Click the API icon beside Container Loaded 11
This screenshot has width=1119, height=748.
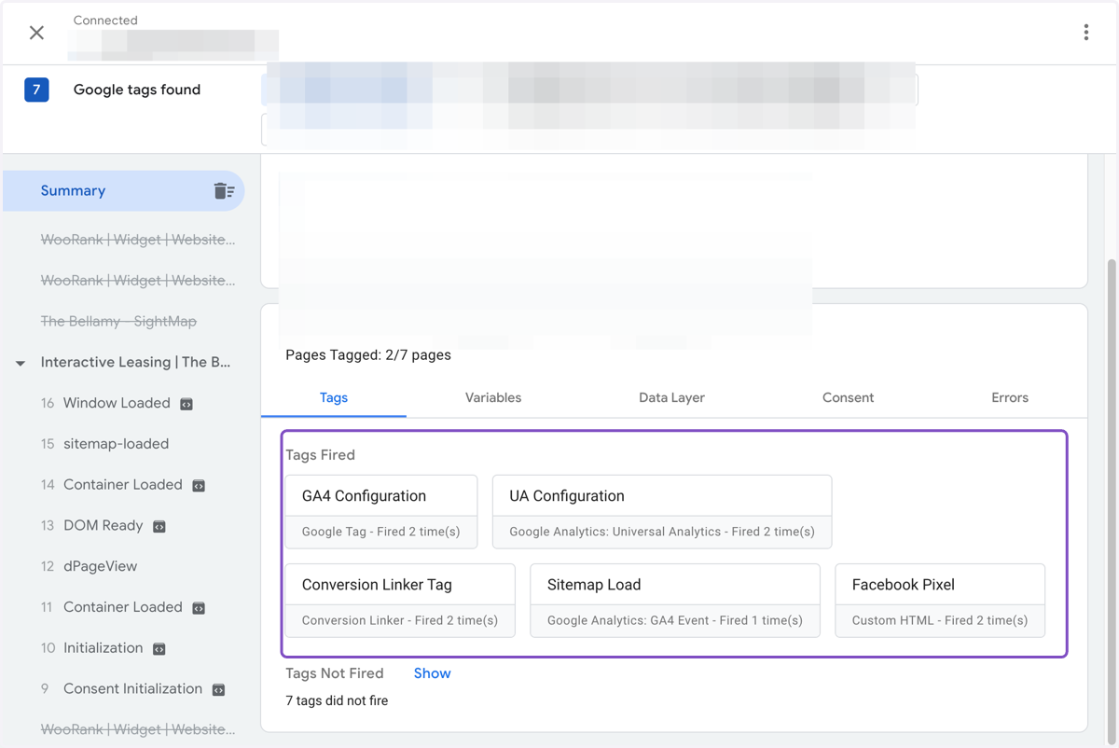[x=199, y=607]
